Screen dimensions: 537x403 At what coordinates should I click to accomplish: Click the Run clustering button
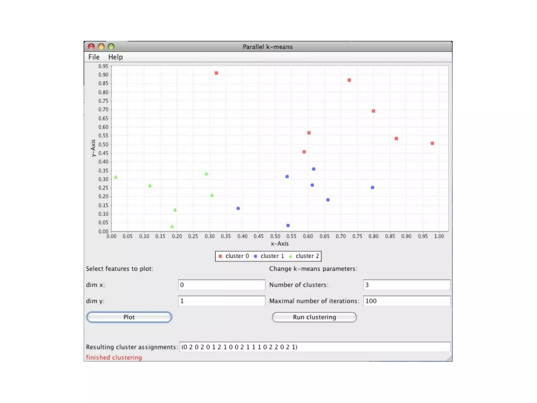coord(314,317)
